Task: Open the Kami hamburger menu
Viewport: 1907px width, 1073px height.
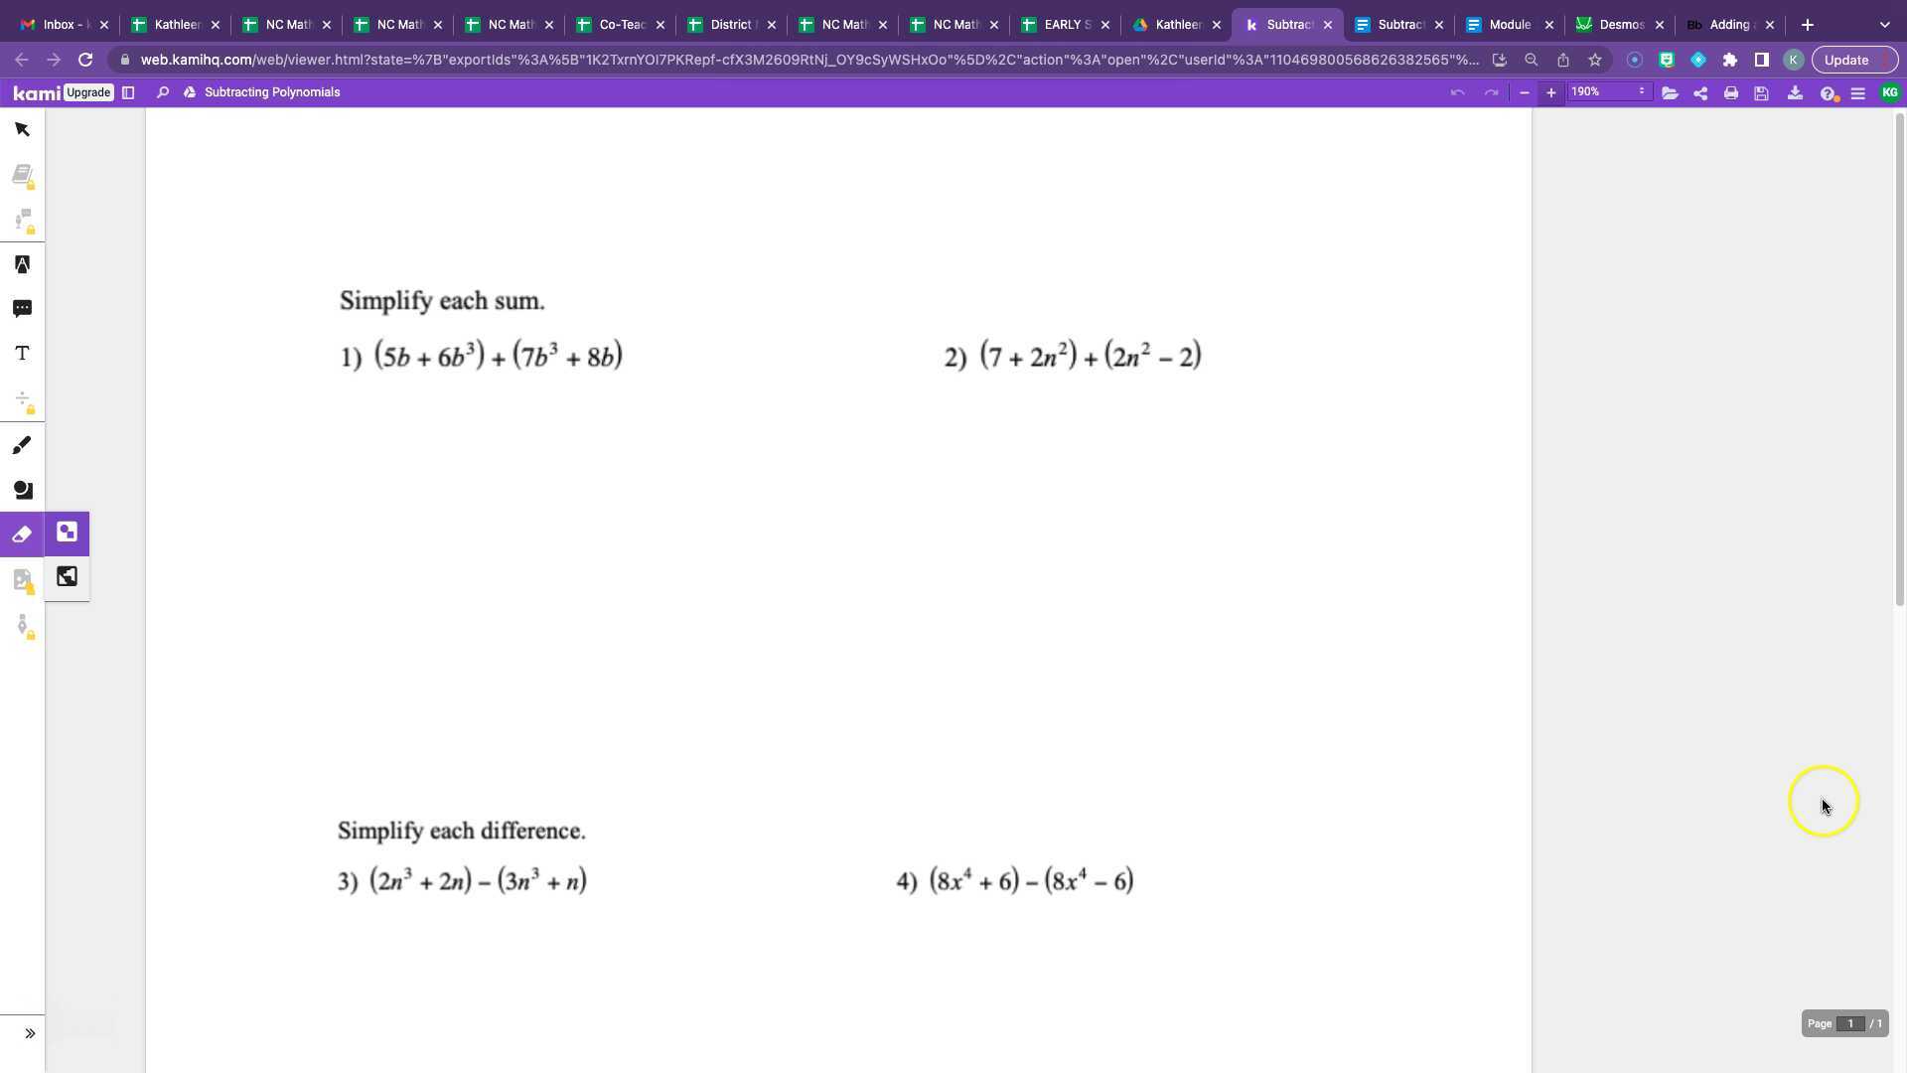Action: click(x=1858, y=92)
